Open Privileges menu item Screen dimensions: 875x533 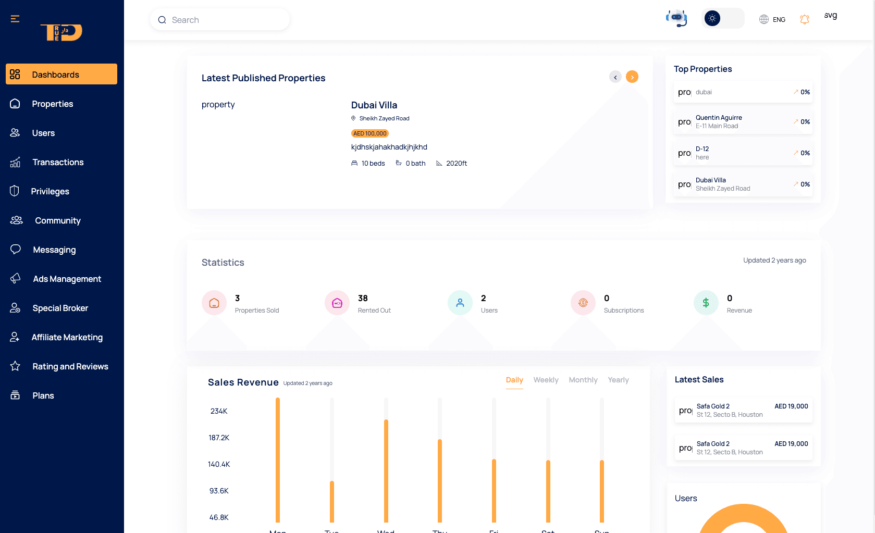click(61, 191)
